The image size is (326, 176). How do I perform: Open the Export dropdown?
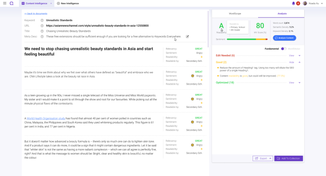[262, 158]
